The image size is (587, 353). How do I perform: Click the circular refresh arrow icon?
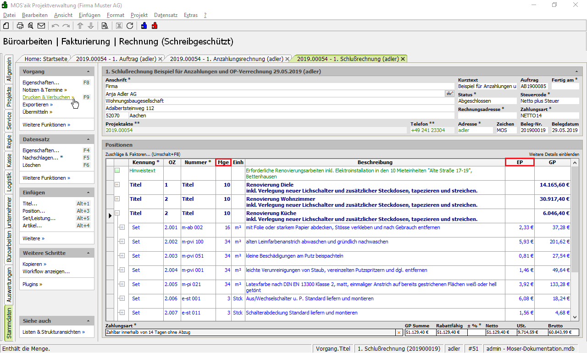point(130,26)
